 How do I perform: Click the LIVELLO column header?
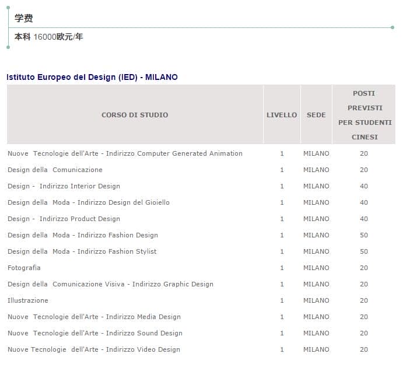(x=282, y=115)
